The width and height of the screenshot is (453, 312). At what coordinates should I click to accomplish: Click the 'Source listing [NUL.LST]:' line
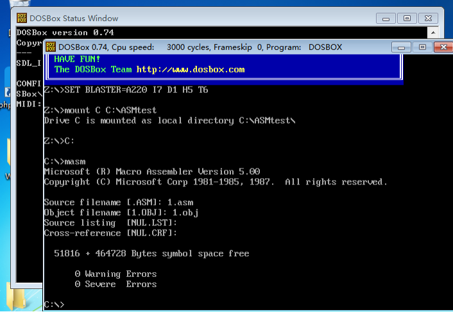[110, 223]
